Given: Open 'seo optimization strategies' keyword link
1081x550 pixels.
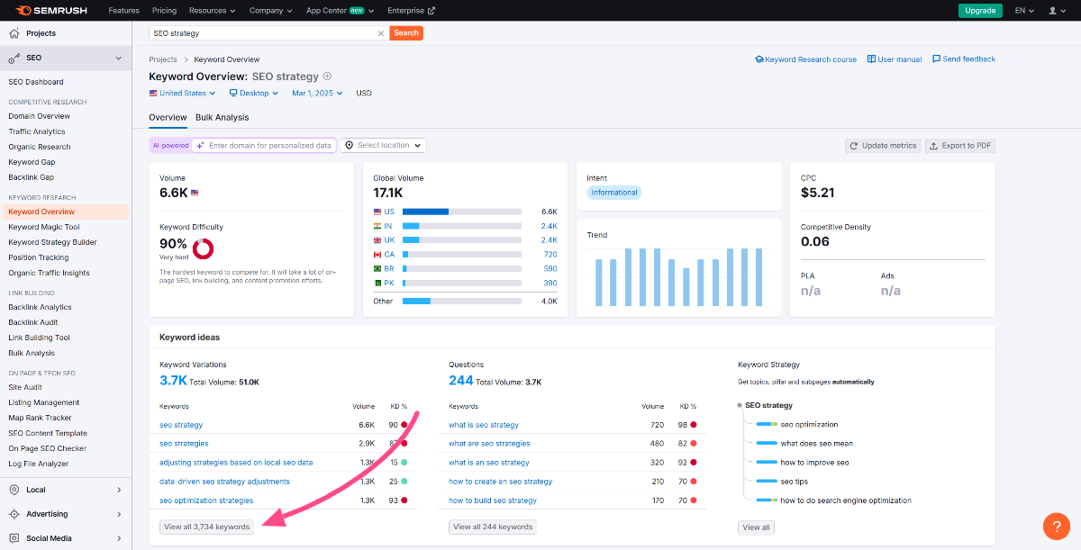Looking at the screenshot, I should tap(206, 500).
